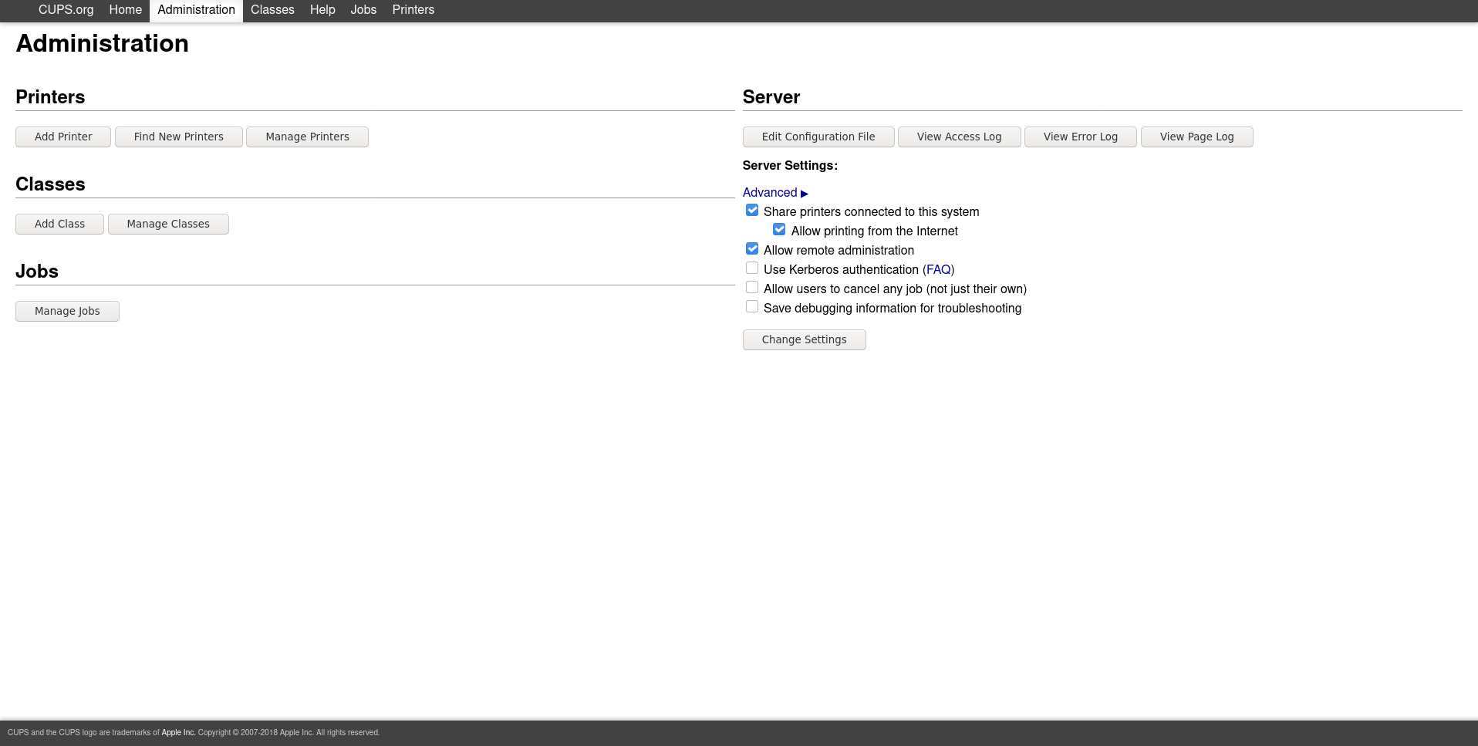Click Add Printer button
1478x746 pixels.
tap(63, 137)
